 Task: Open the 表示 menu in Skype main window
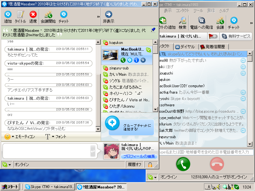[168, 11]
